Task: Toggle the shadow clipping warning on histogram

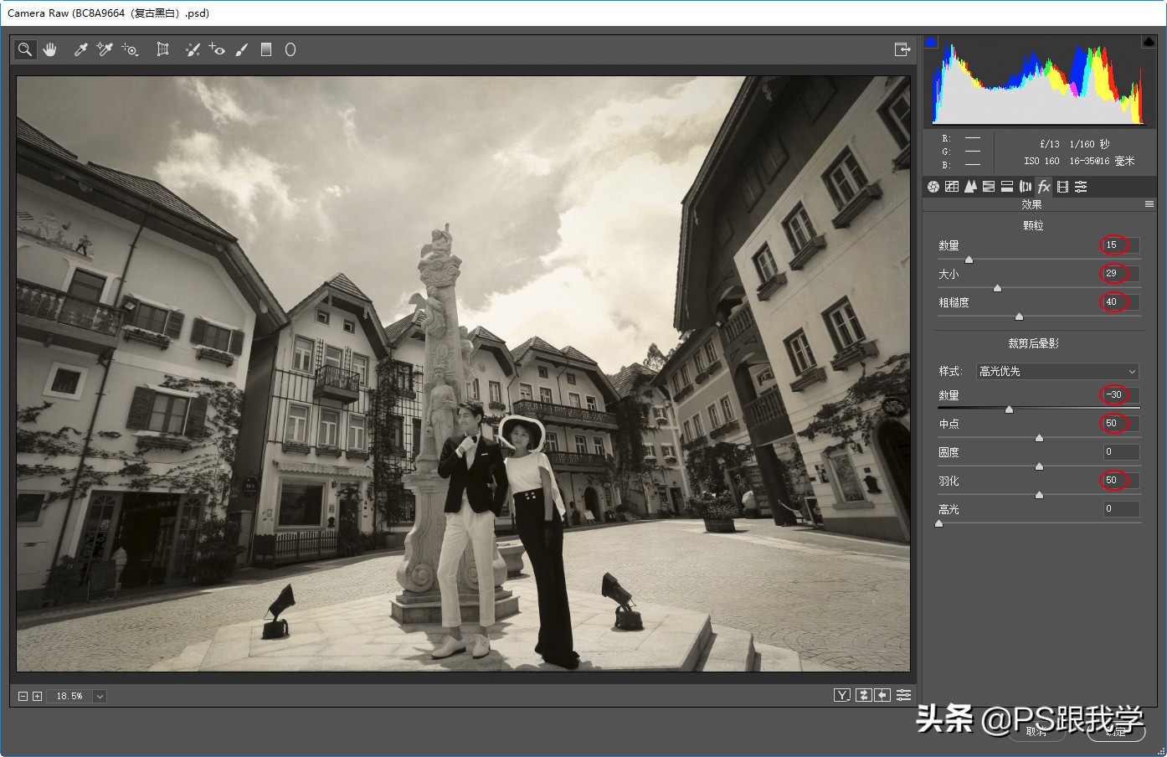Action: click(x=931, y=40)
